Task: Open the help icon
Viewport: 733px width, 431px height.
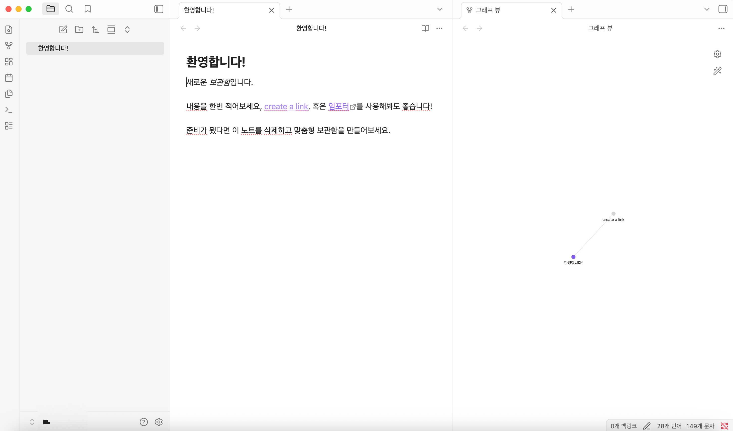Action: coord(144,422)
